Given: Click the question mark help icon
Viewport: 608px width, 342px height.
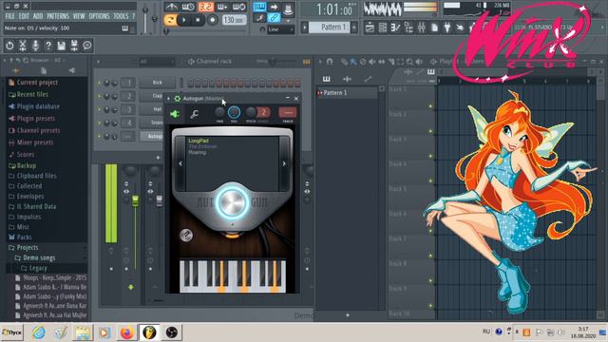Looking at the screenshot, I should pos(48,46).
